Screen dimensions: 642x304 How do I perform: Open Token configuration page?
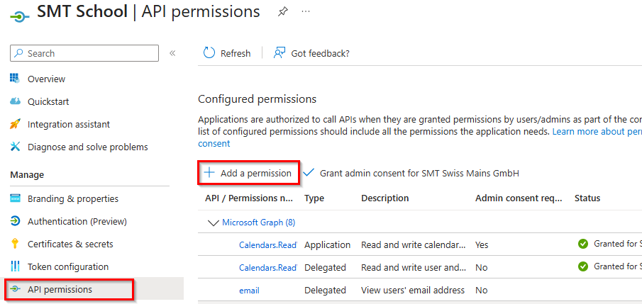click(x=67, y=266)
